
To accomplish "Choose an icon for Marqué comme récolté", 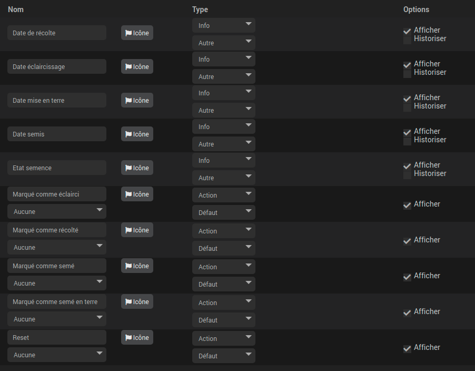I will tap(137, 230).
